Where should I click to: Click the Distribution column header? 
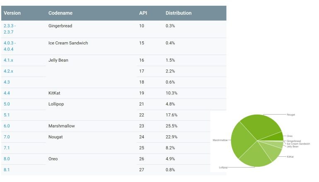pos(179,13)
